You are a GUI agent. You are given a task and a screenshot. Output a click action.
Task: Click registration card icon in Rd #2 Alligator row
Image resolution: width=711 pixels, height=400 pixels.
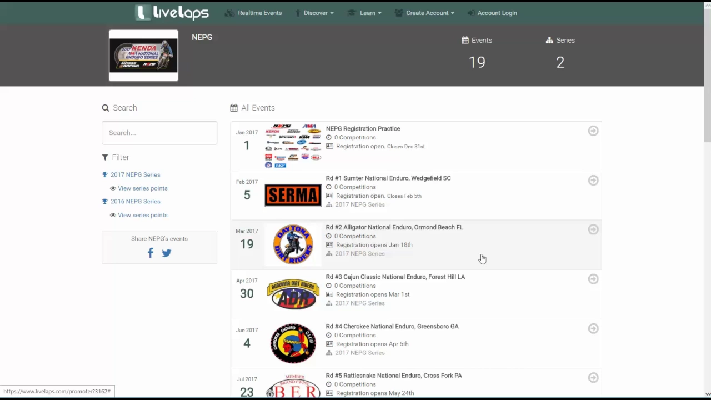point(329,245)
